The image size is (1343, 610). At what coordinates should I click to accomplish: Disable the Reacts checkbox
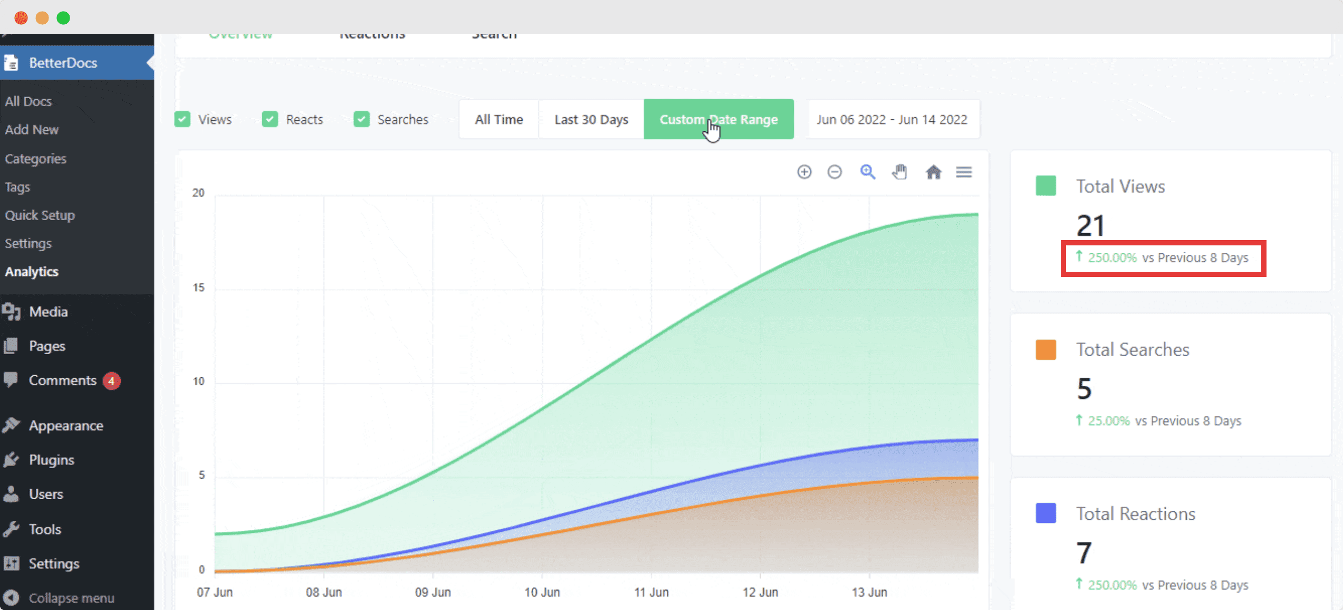tap(270, 119)
